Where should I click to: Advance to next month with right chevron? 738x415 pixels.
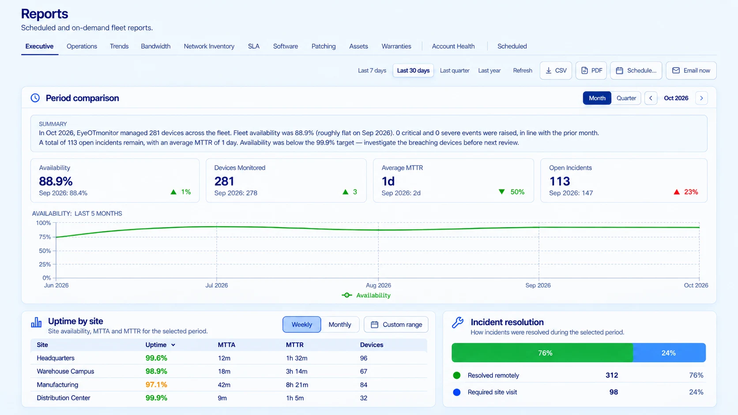[x=701, y=98]
